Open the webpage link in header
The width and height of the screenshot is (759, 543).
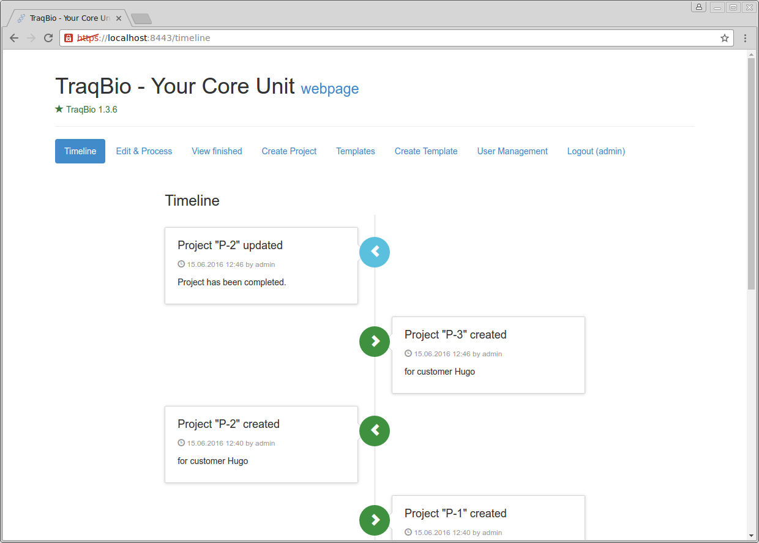click(x=330, y=89)
